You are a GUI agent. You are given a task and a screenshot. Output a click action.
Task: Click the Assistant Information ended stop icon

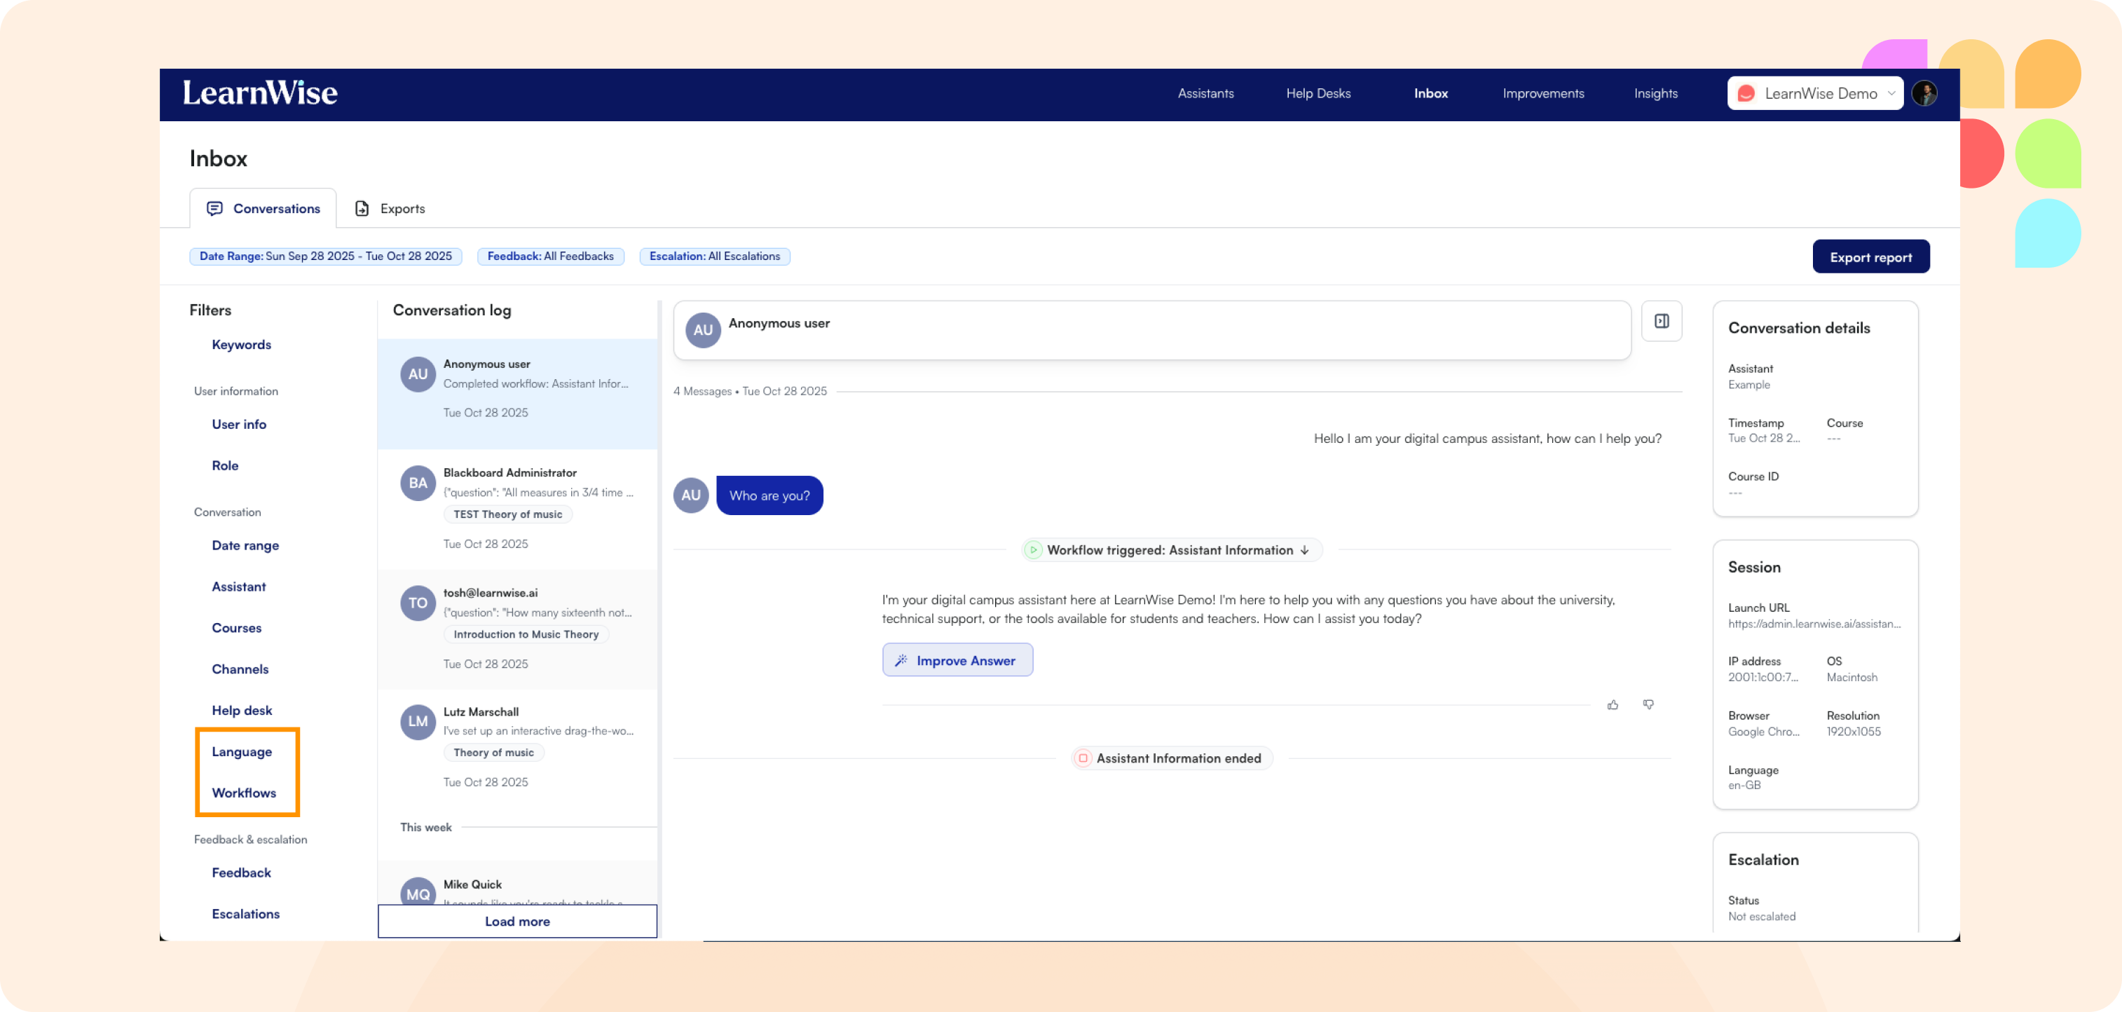click(x=1083, y=758)
